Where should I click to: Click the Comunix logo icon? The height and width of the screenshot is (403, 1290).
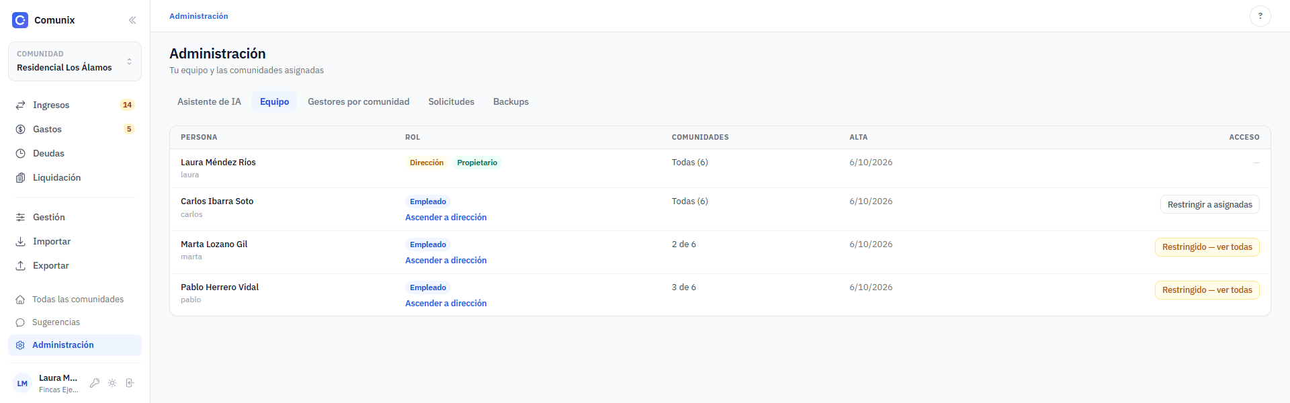coord(20,20)
